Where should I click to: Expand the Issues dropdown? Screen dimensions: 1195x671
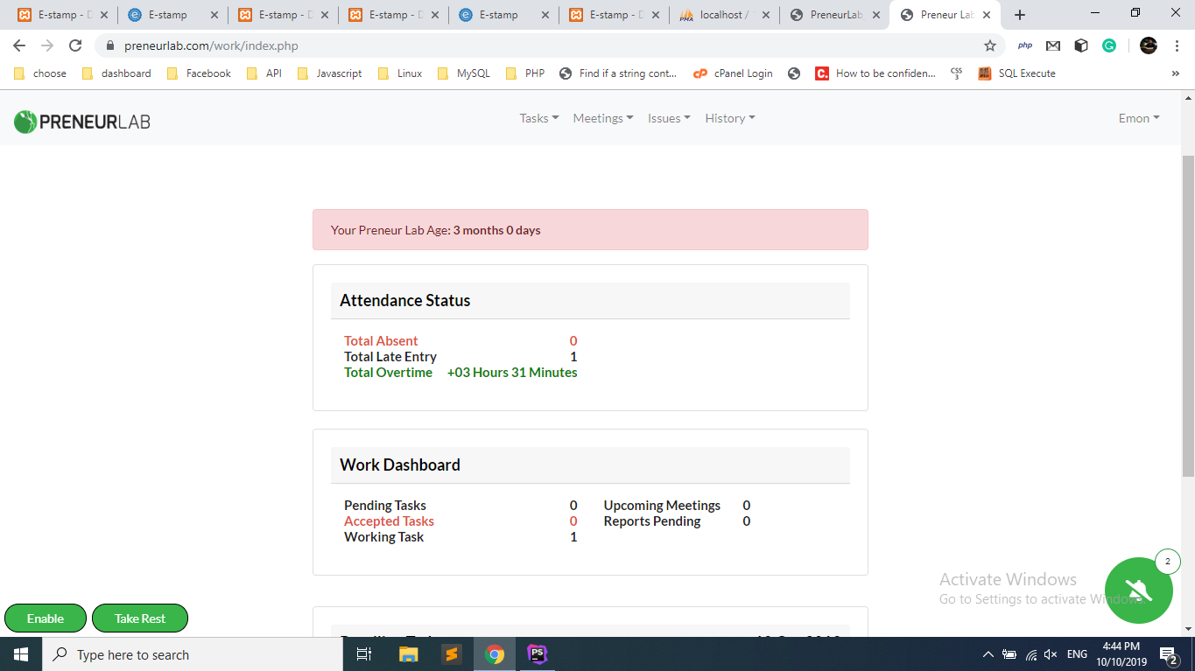click(x=669, y=118)
